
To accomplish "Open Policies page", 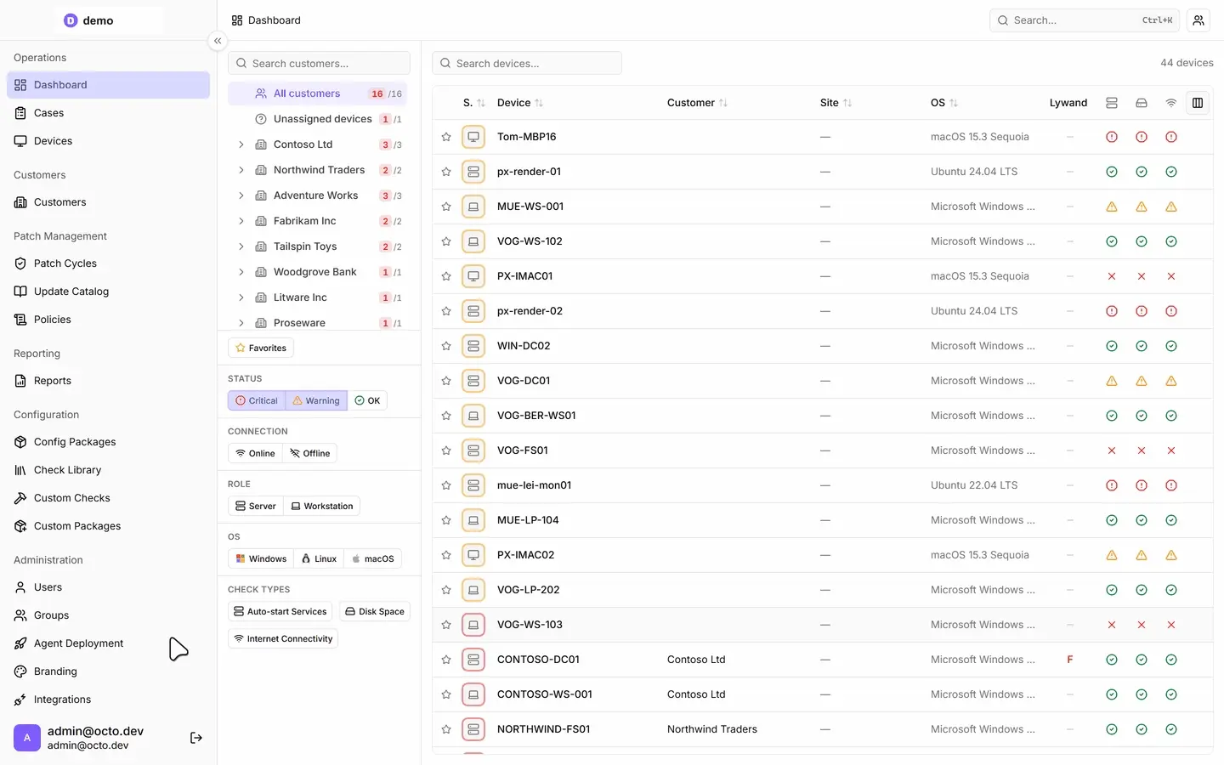I will 108,320.
